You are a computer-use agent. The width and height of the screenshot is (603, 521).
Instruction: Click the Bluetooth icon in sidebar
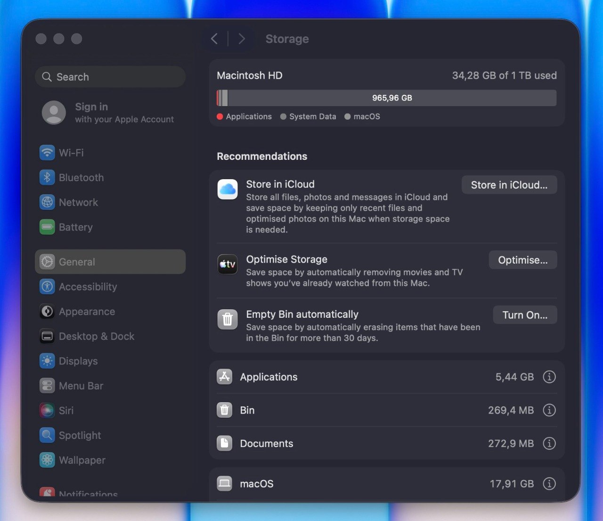47,177
